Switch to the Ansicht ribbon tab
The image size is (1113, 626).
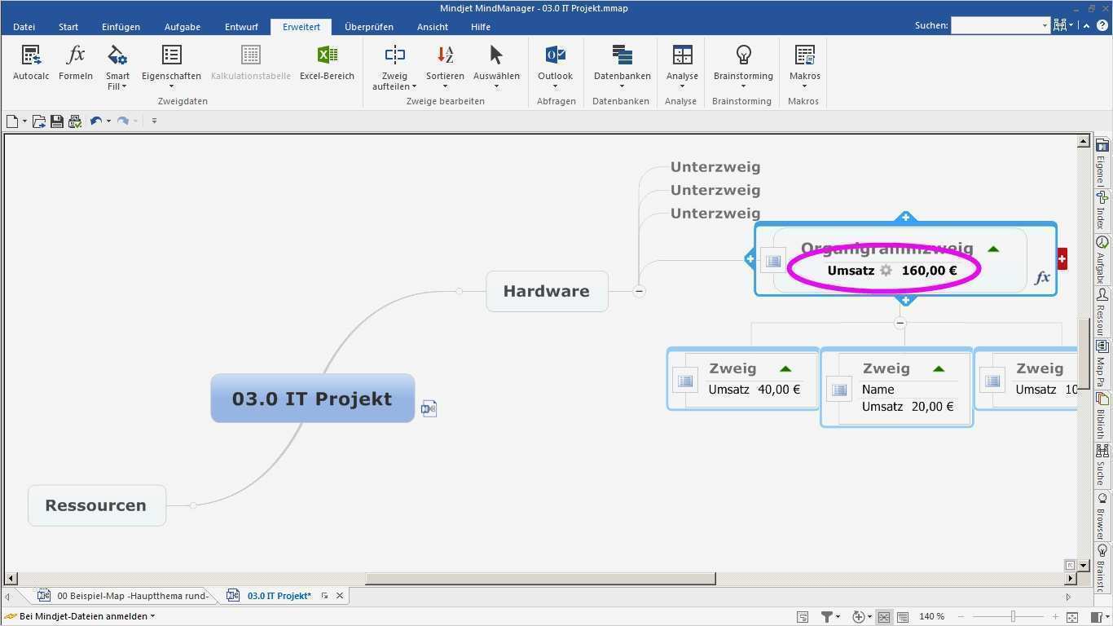433,27
